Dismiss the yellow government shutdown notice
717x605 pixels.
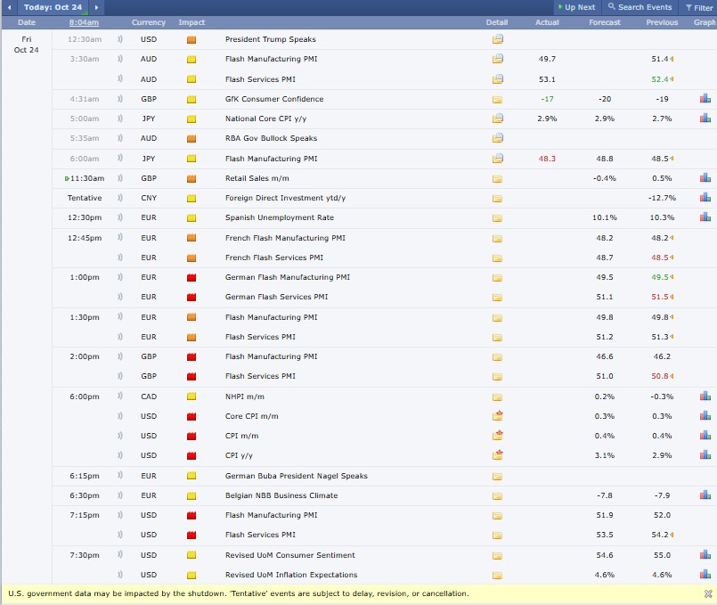click(707, 593)
